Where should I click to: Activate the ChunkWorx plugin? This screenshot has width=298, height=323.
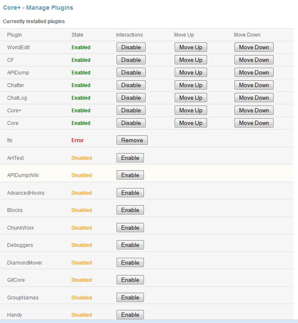[130, 228]
